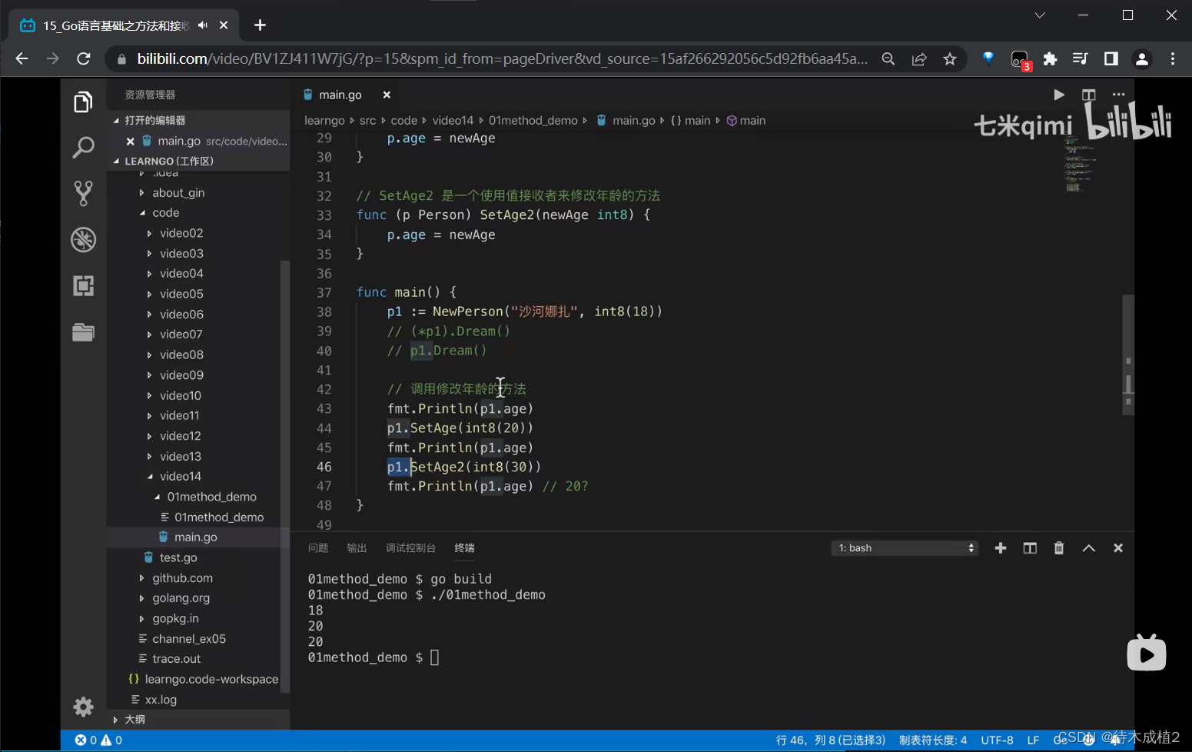This screenshot has height=752, width=1192.
Task: Switch to the 终端 panel tab
Action: point(464,547)
